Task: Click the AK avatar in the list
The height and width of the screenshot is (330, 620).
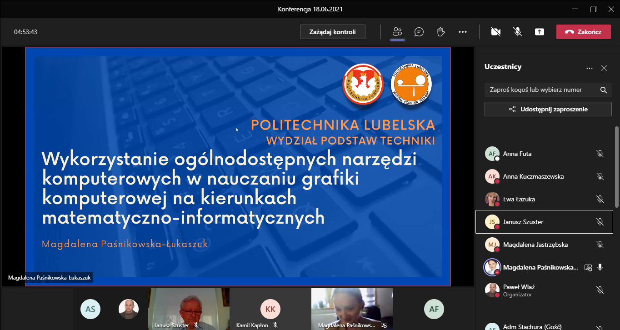Action: click(x=492, y=176)
